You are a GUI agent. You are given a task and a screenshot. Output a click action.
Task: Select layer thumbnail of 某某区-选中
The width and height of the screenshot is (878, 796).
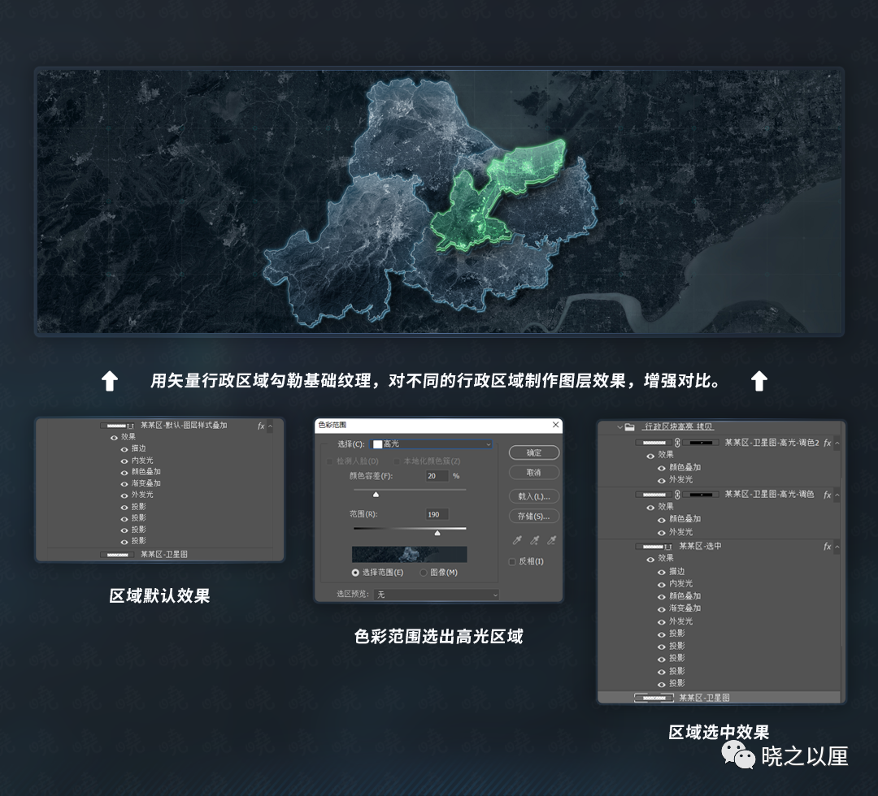click(x=654, y=547)
